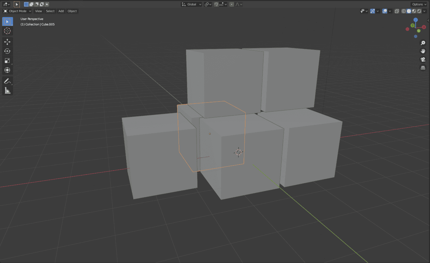Select the Cursor tool
Viewport: 430px width, 263px height.
tap(7, 31)
